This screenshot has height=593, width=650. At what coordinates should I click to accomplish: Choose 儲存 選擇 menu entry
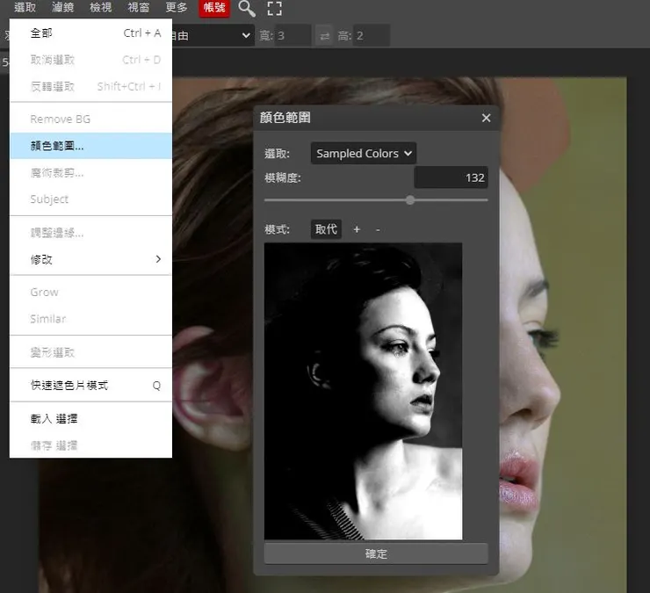coord(90,445)
